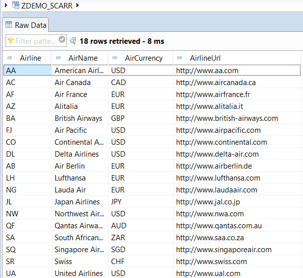Select the ZAR currency cell
The image size is (303, 278).
[141, 238]
